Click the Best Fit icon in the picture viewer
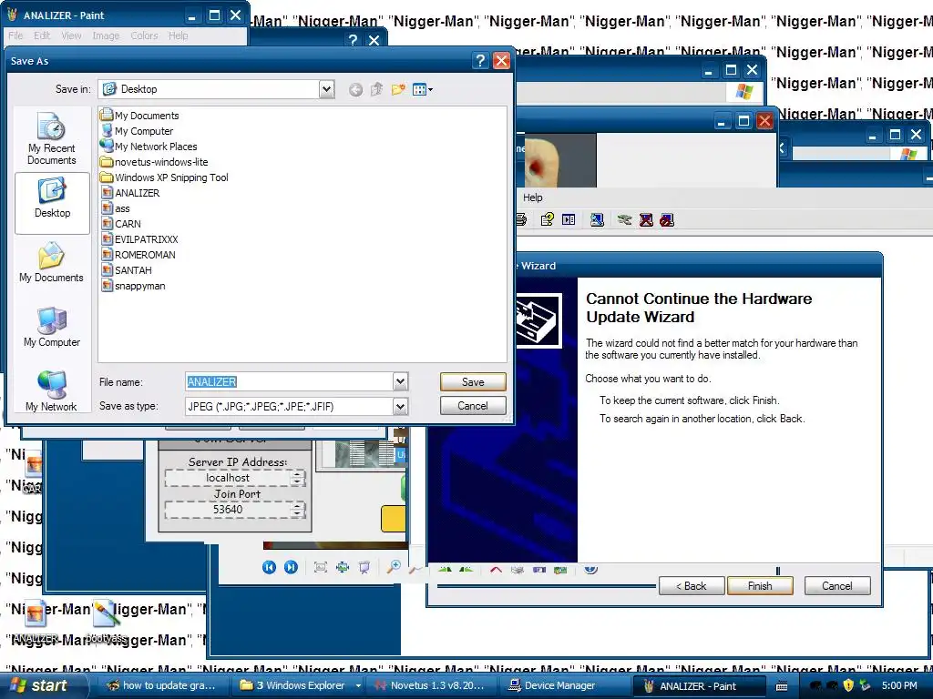Viewport: 933px width, 699px height. [x=321, y=567]
